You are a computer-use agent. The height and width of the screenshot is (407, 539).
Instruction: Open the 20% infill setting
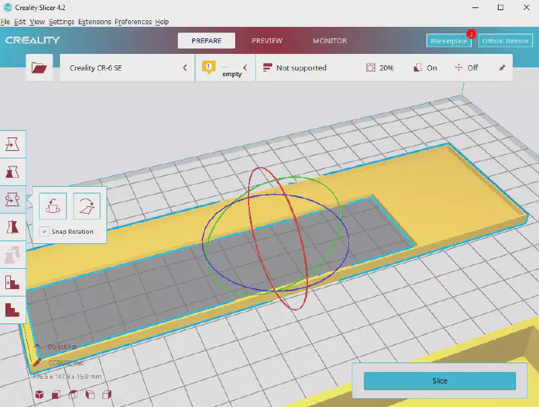pos(380,68)
